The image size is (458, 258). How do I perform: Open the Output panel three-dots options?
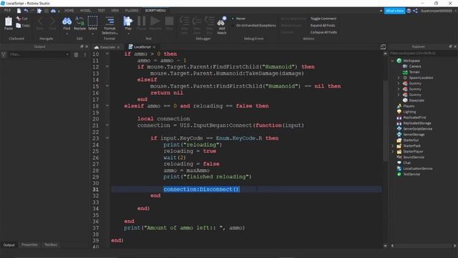coord(85,54)
